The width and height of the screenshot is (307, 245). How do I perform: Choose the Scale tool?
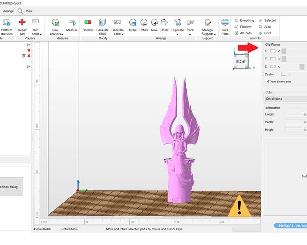point(133,23)
